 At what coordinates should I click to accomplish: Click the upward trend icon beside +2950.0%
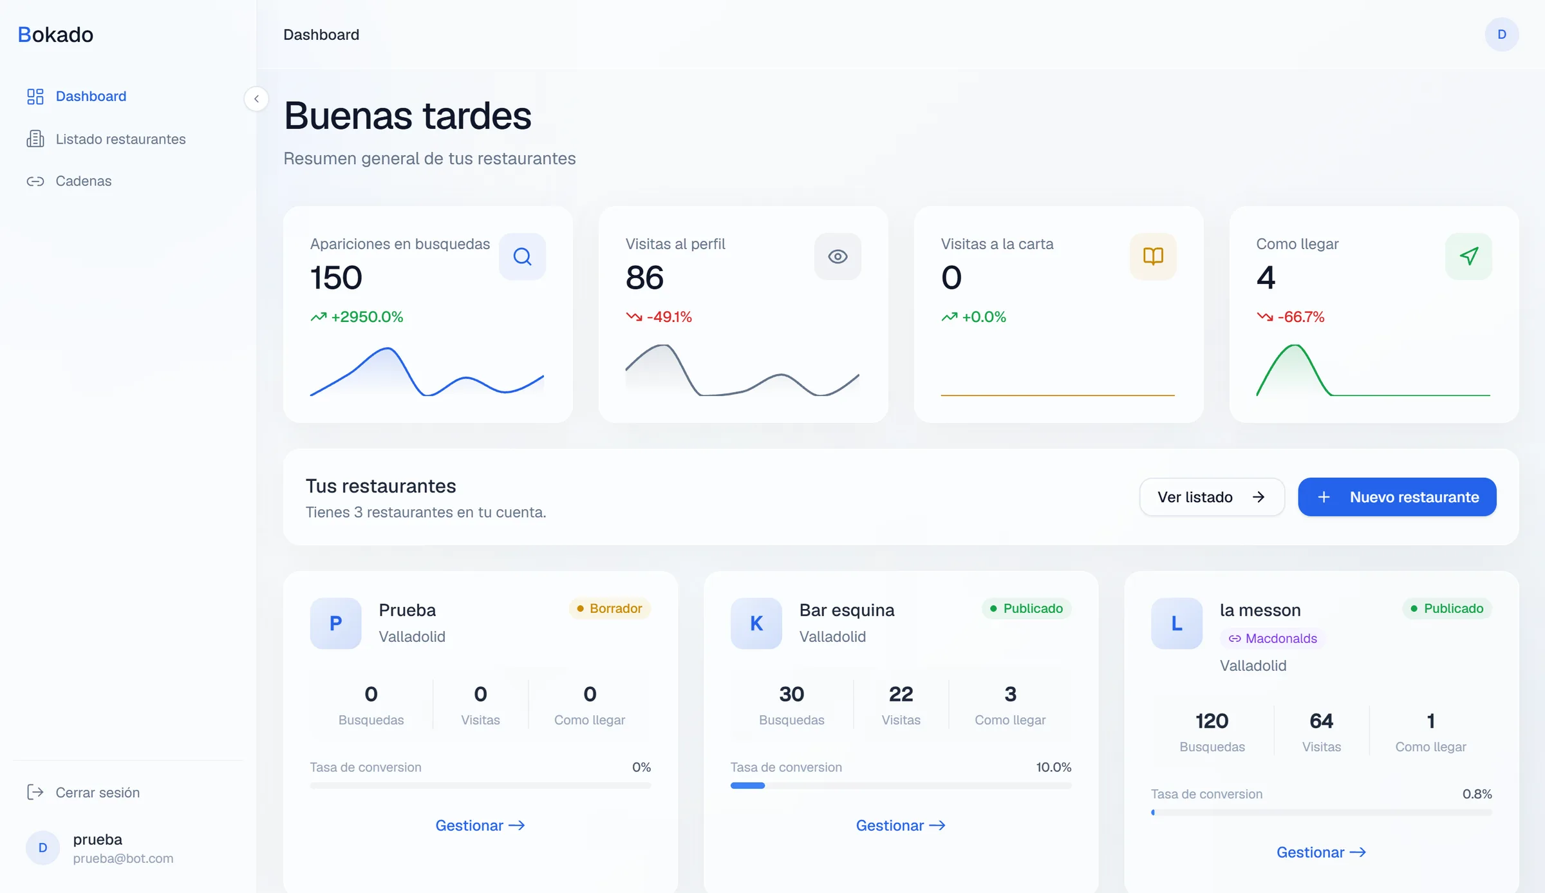pyautogui.click(x=319, y=317)
